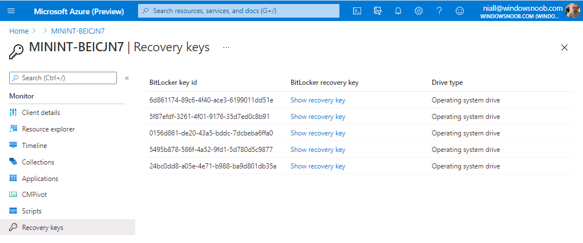Open the feedback smiley icon
Image resolution: width=583 pixels, height=243 pixels.
(x=460, y=11)
